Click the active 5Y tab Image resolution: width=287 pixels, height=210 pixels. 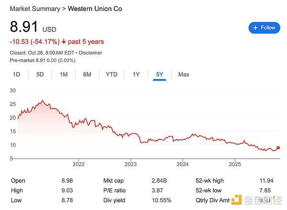(x=159, y=74)
